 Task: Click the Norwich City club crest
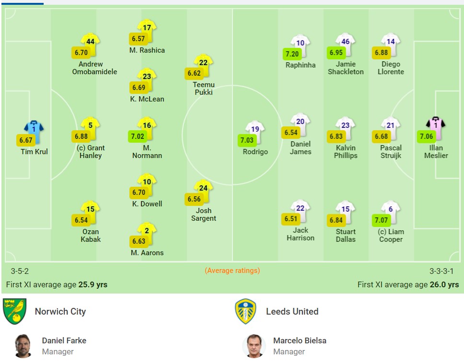coord(13,311)
